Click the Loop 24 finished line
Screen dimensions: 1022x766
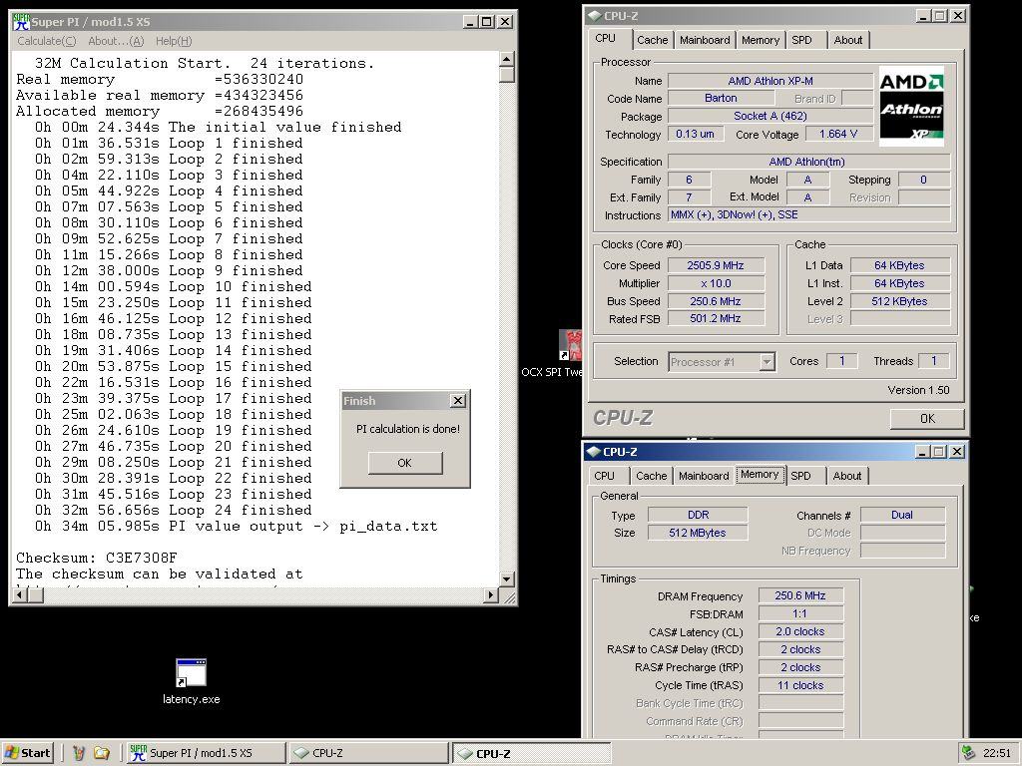174,510
